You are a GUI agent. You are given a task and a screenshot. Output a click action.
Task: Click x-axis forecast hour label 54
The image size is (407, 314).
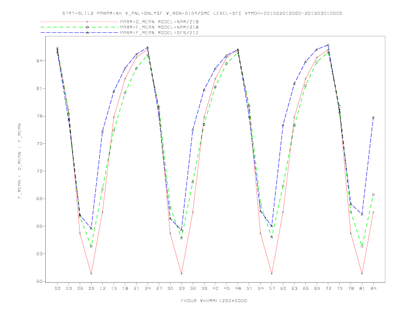(x=261, y=288)
